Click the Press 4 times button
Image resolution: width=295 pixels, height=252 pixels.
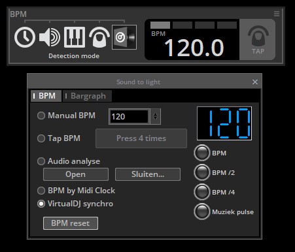pyautogui.click(x=141, y=138)
